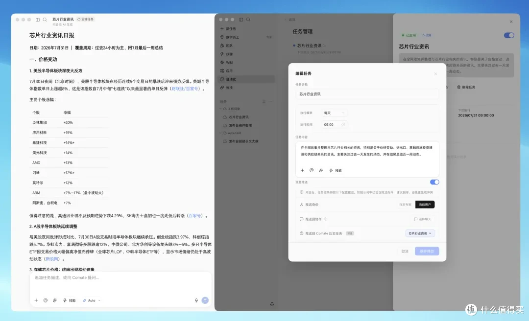This screenshot has width=529, height=321.
Task: Click the blue send arrow button
Action: coord(205,300)
